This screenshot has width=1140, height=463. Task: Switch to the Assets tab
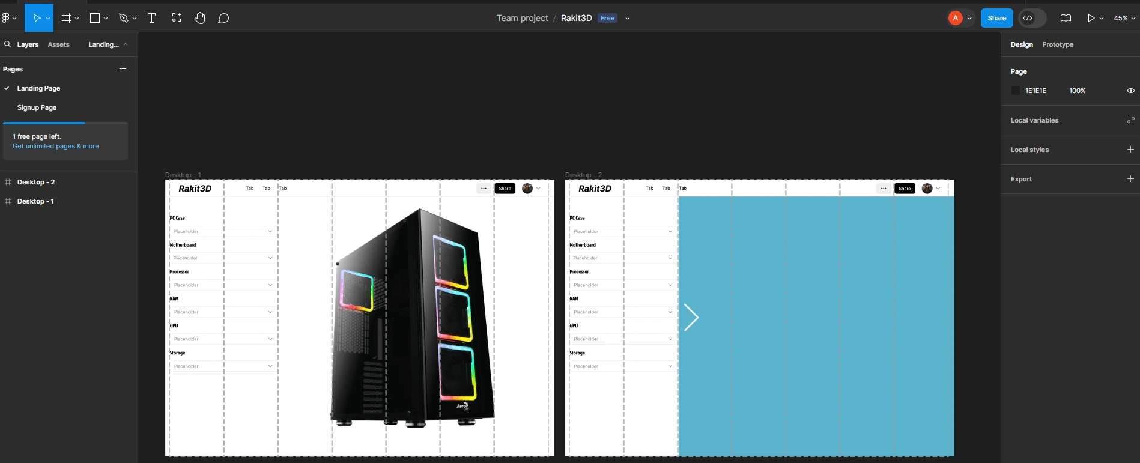[x=58, y=44]
